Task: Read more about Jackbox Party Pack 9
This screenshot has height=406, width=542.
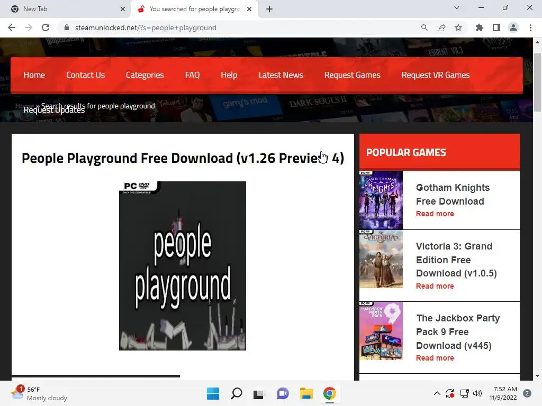Action: point(435,358)
